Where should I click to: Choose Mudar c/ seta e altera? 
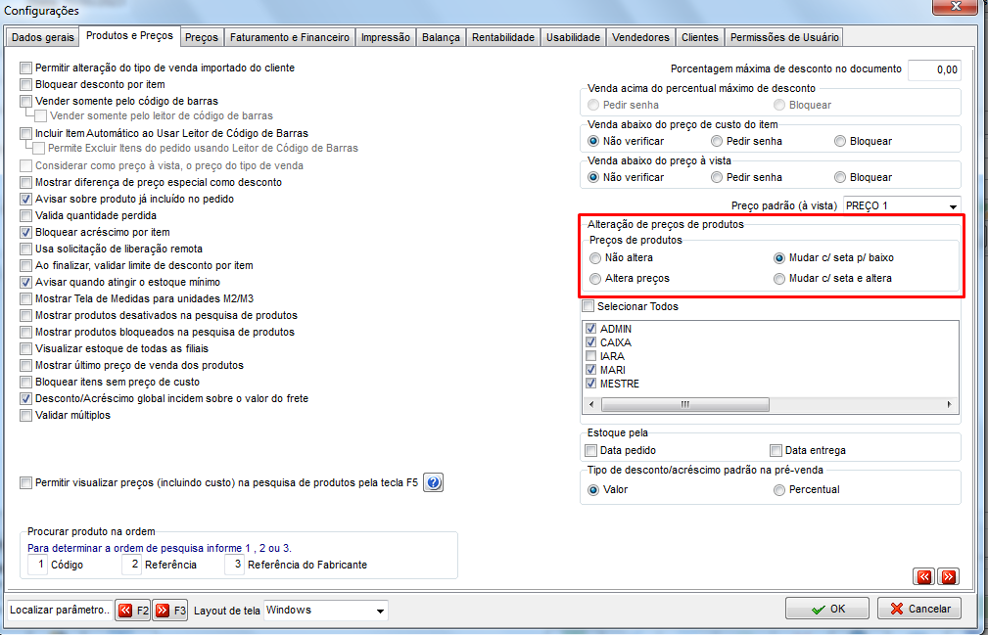(x=779, y=279)
